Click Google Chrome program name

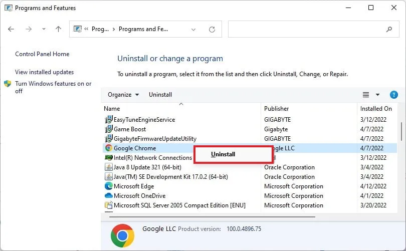tap(135, 148)
